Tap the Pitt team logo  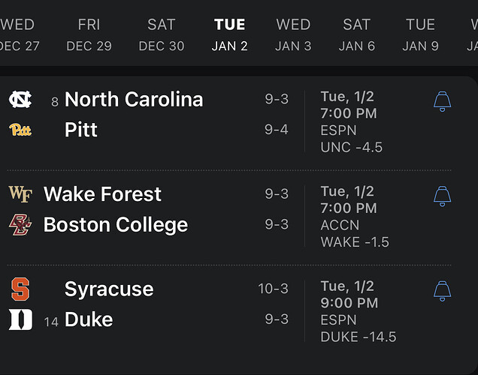(20, 130)
